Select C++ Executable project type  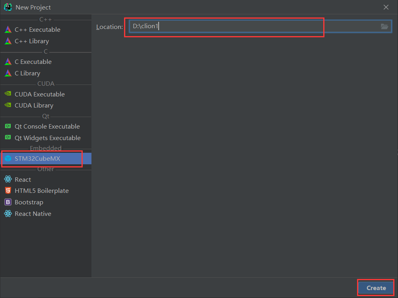pyautogui.click(x=46, y=30)
